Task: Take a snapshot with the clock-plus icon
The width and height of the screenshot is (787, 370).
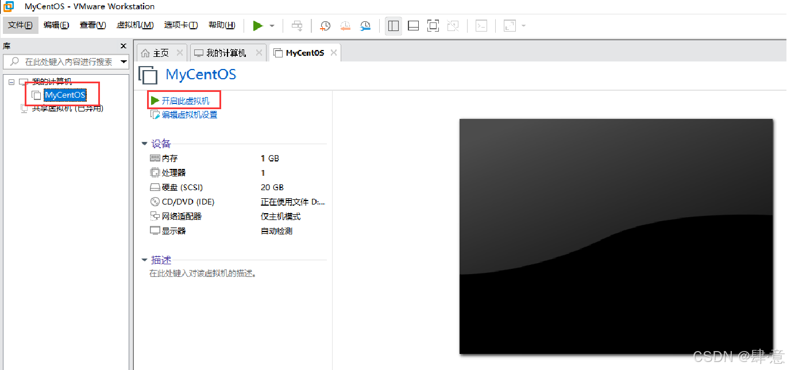Action: 325,25
